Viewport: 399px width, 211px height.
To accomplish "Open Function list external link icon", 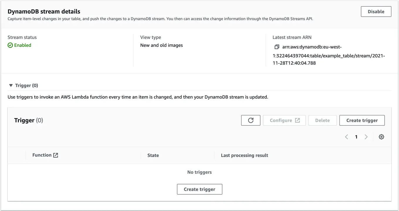I will click(x=56, y=155).
